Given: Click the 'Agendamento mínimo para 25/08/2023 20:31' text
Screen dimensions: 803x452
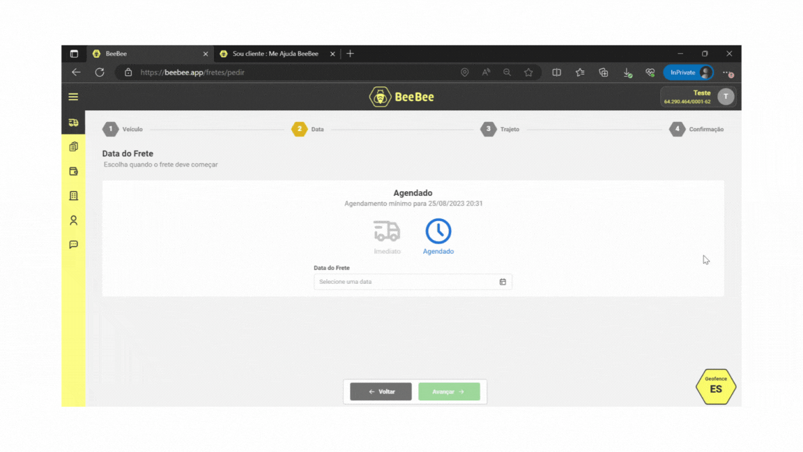Looking at the screenshot, I should [x=413, y=204].
